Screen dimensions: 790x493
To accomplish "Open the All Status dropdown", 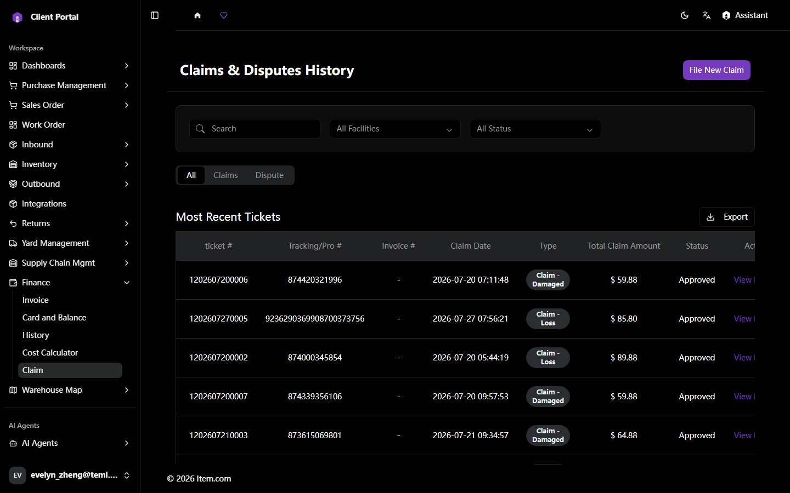I will tap(535, 129).
